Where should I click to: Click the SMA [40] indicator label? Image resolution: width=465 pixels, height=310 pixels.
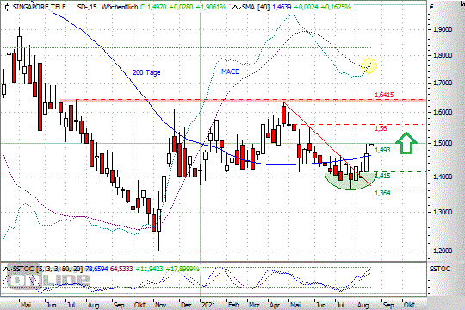pyautogui.click(x=256, y=7)
